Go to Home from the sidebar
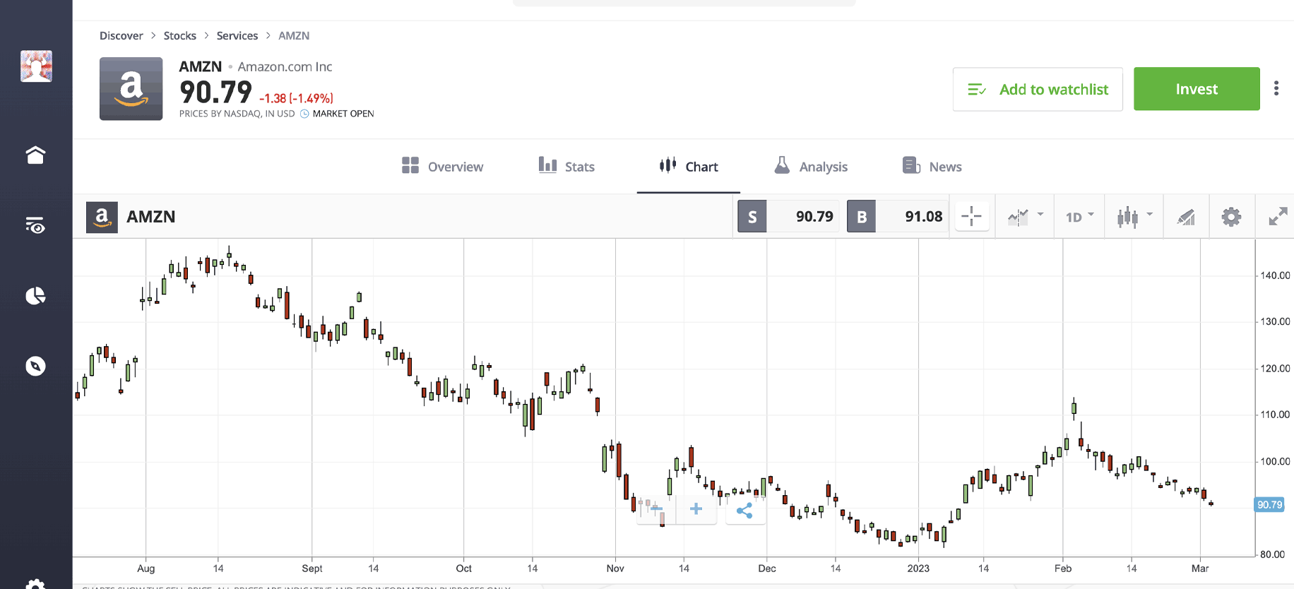 (35, 155)
